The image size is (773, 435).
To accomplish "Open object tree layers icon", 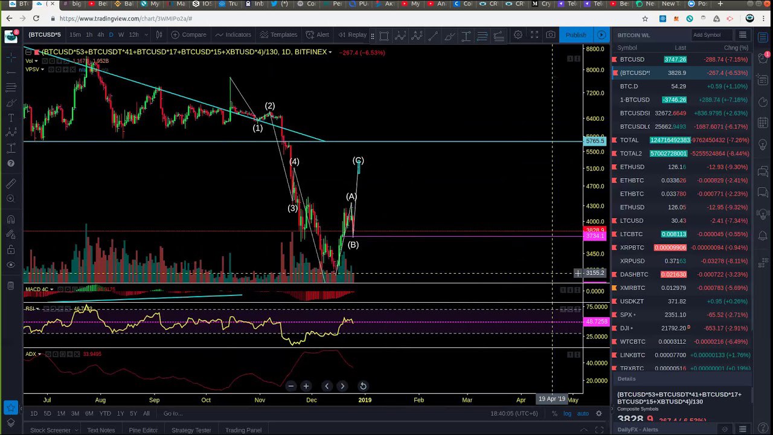I will pyautogui.click(x=11, y=423).
